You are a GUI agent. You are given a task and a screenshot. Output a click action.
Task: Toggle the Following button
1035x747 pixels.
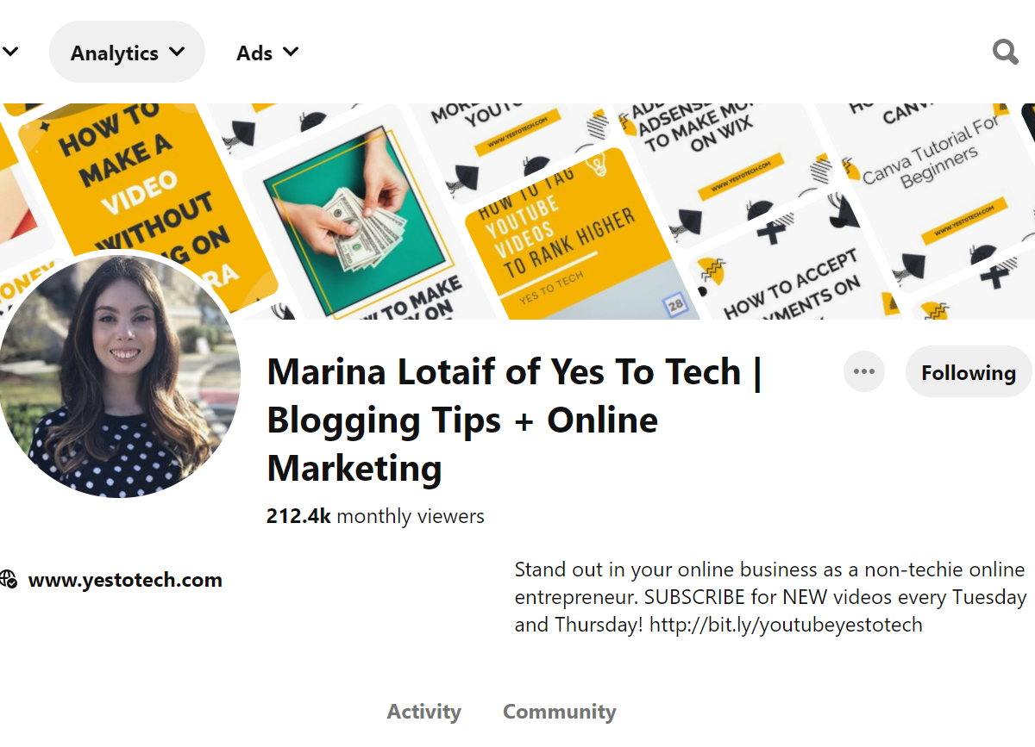[968, 372]
